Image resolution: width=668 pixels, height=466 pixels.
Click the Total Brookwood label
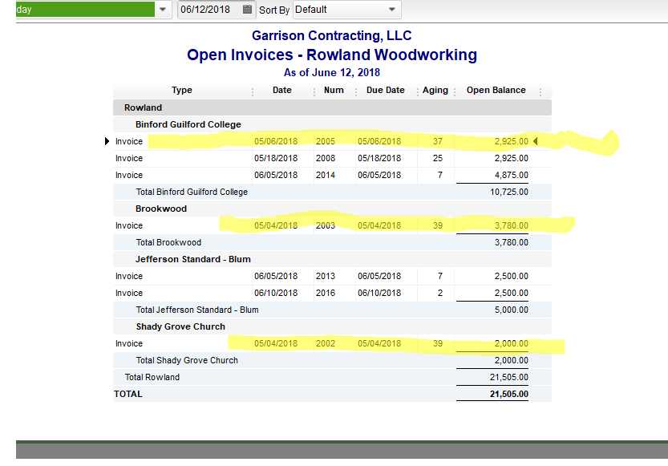[168, 242]
